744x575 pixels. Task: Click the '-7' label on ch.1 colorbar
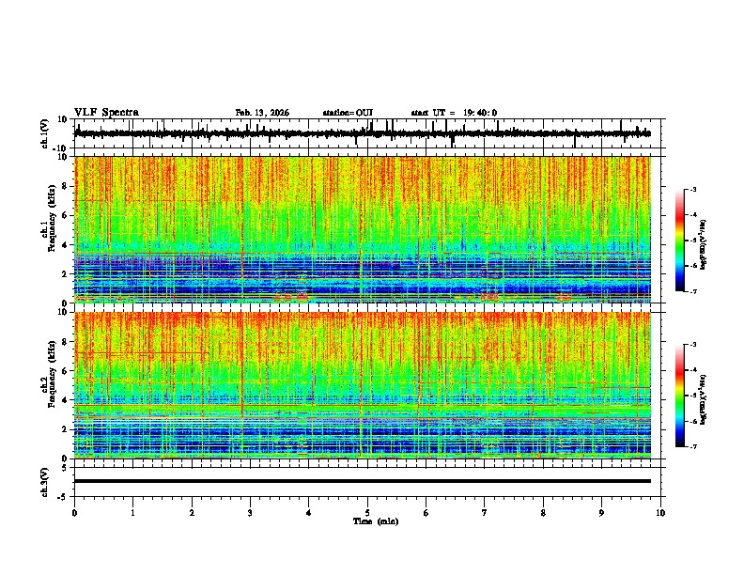tap(692, 292)
